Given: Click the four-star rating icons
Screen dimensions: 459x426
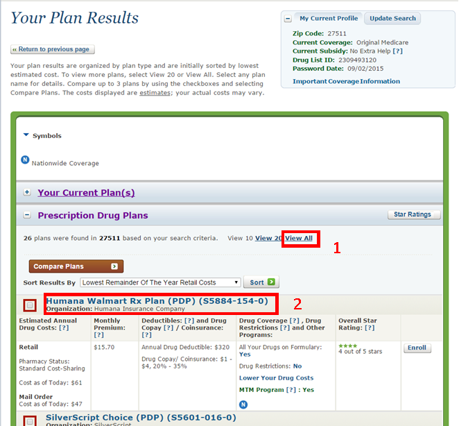Looking at the screenshot, I should [348, 346].
